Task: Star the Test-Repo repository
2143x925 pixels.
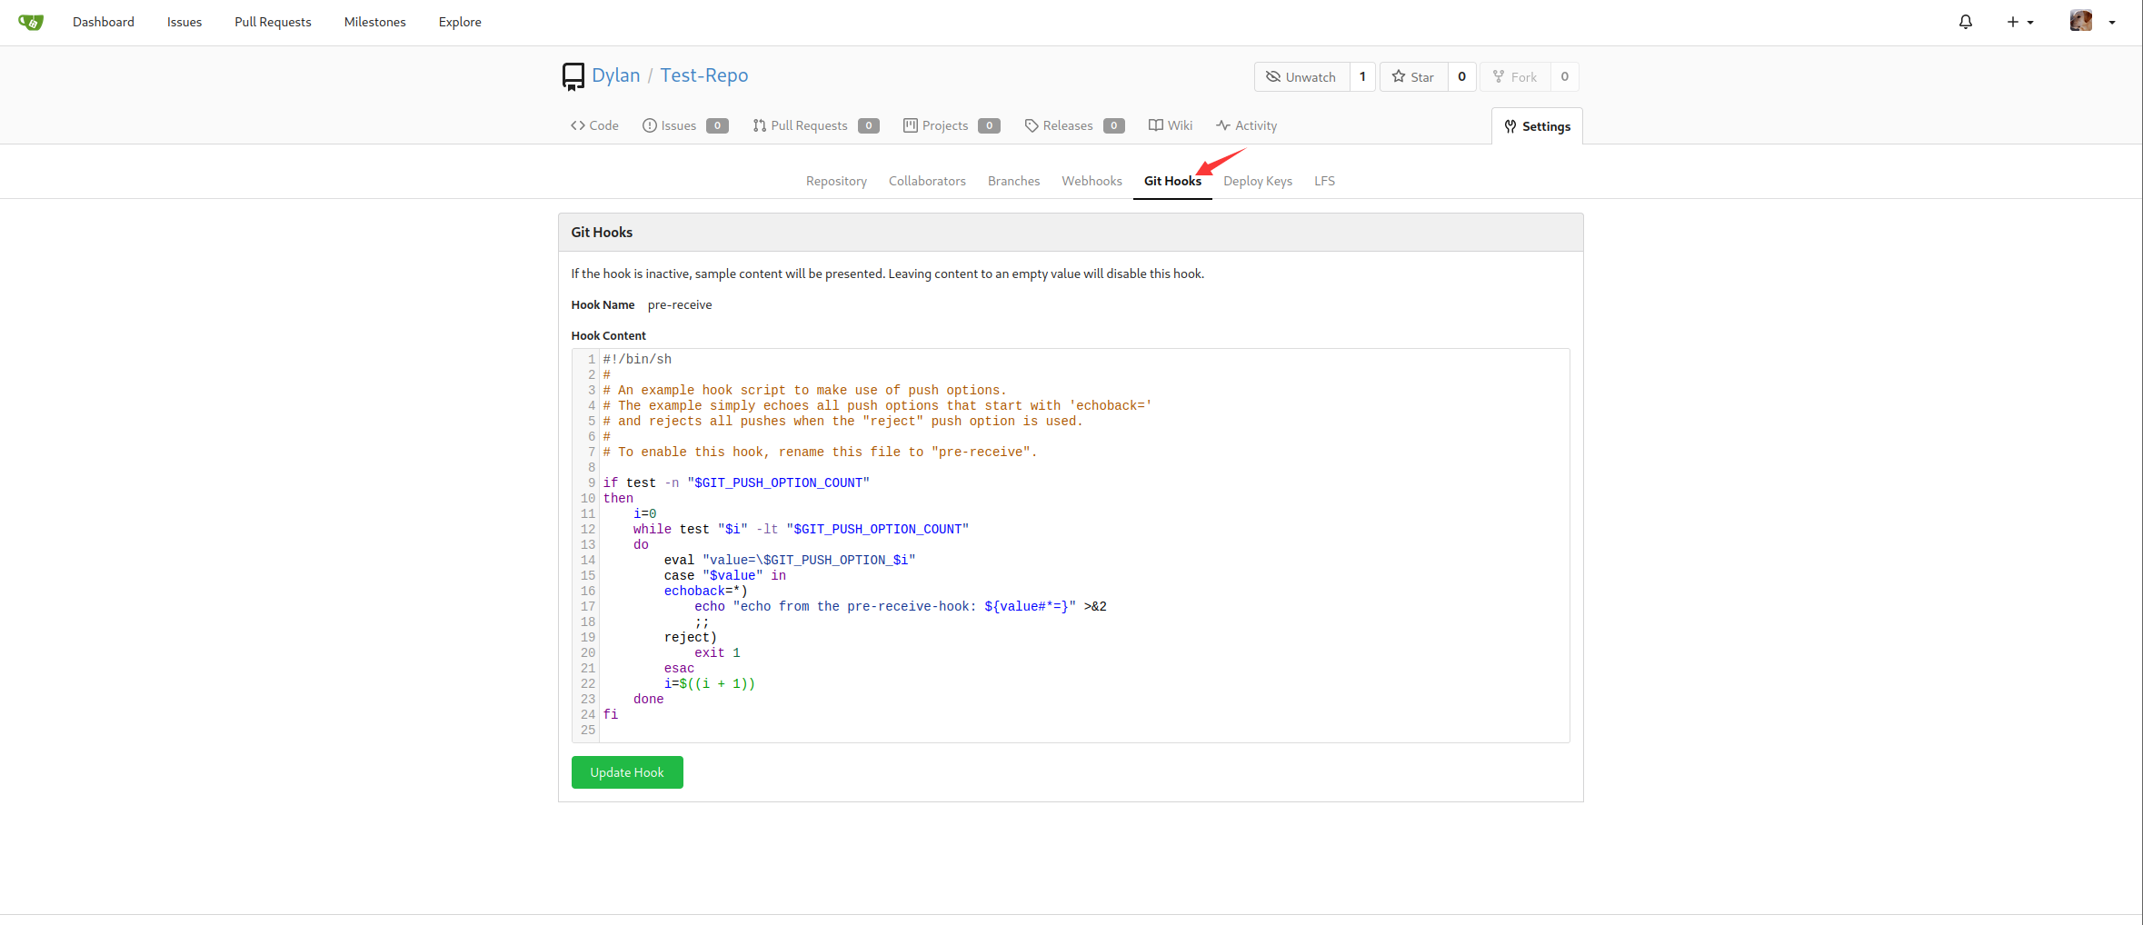Action: tap(1413, 77)
